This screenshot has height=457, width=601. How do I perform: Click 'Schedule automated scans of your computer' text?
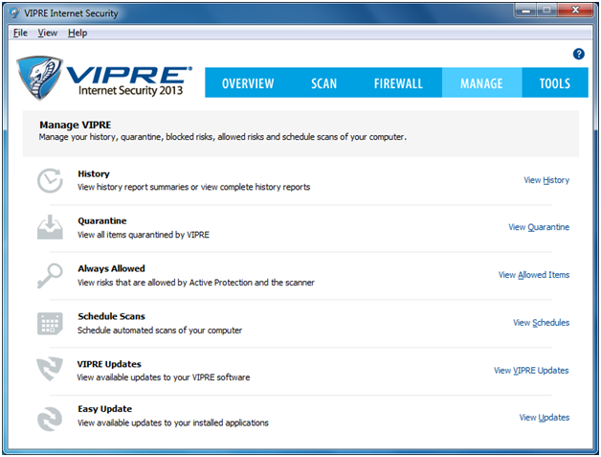pos(160,331)
